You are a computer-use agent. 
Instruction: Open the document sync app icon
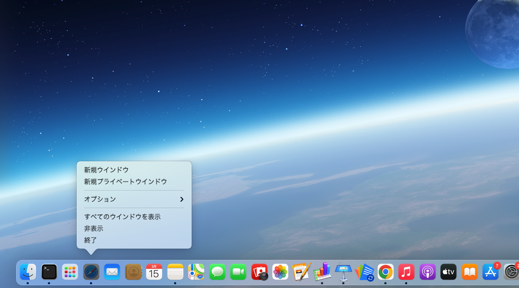[x=364, y=272]
